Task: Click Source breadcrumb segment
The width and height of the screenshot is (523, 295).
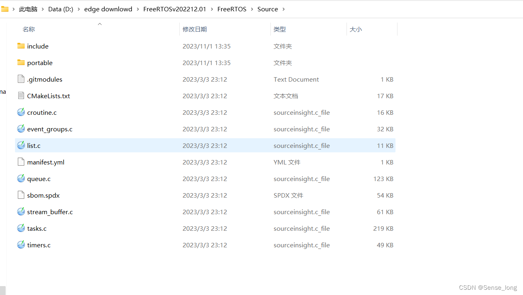Action: [268, 9]
